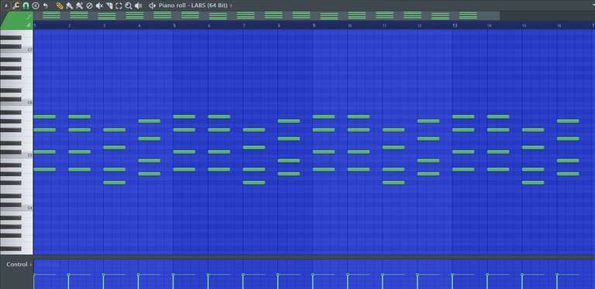Click the Piano roll - LABS title
Image resolution: width=595 pixels, height=289 pixels.
[193, 5]
